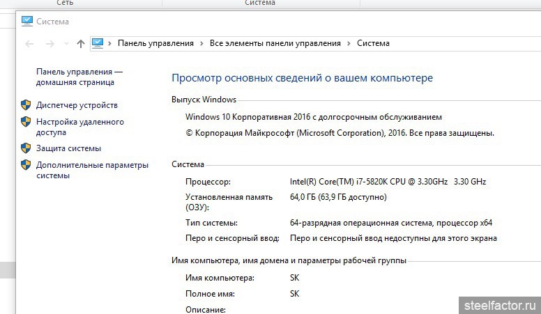Open Диспетчер устройств link

tap(77, 105)
